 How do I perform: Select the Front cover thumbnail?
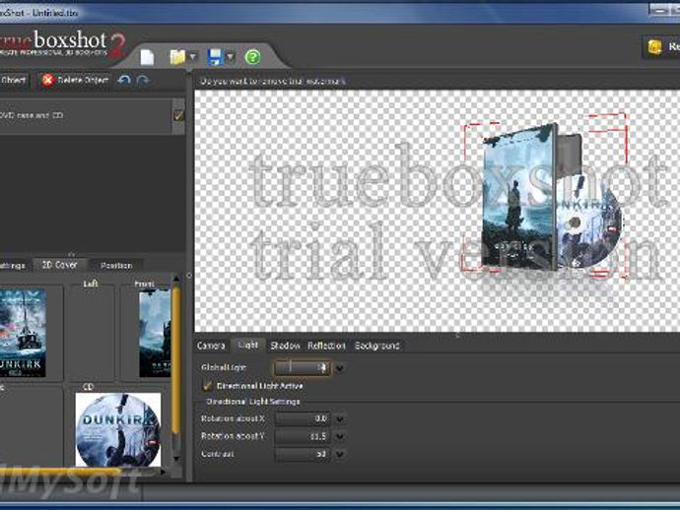coord(155,333)
